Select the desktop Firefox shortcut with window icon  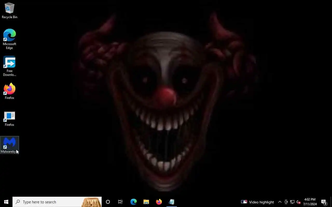(9, 119)
